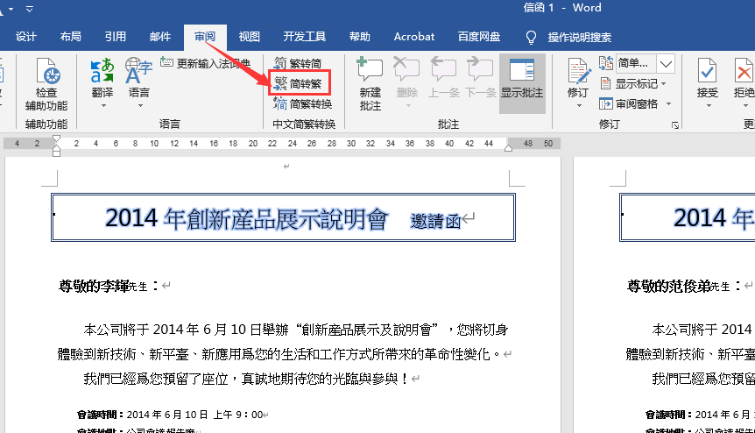Expand the Language (语言) dropdown arrow
Image resolution: width=755 pixels, height=433 pixels.
pyautogui.click(x=139, y=105)
